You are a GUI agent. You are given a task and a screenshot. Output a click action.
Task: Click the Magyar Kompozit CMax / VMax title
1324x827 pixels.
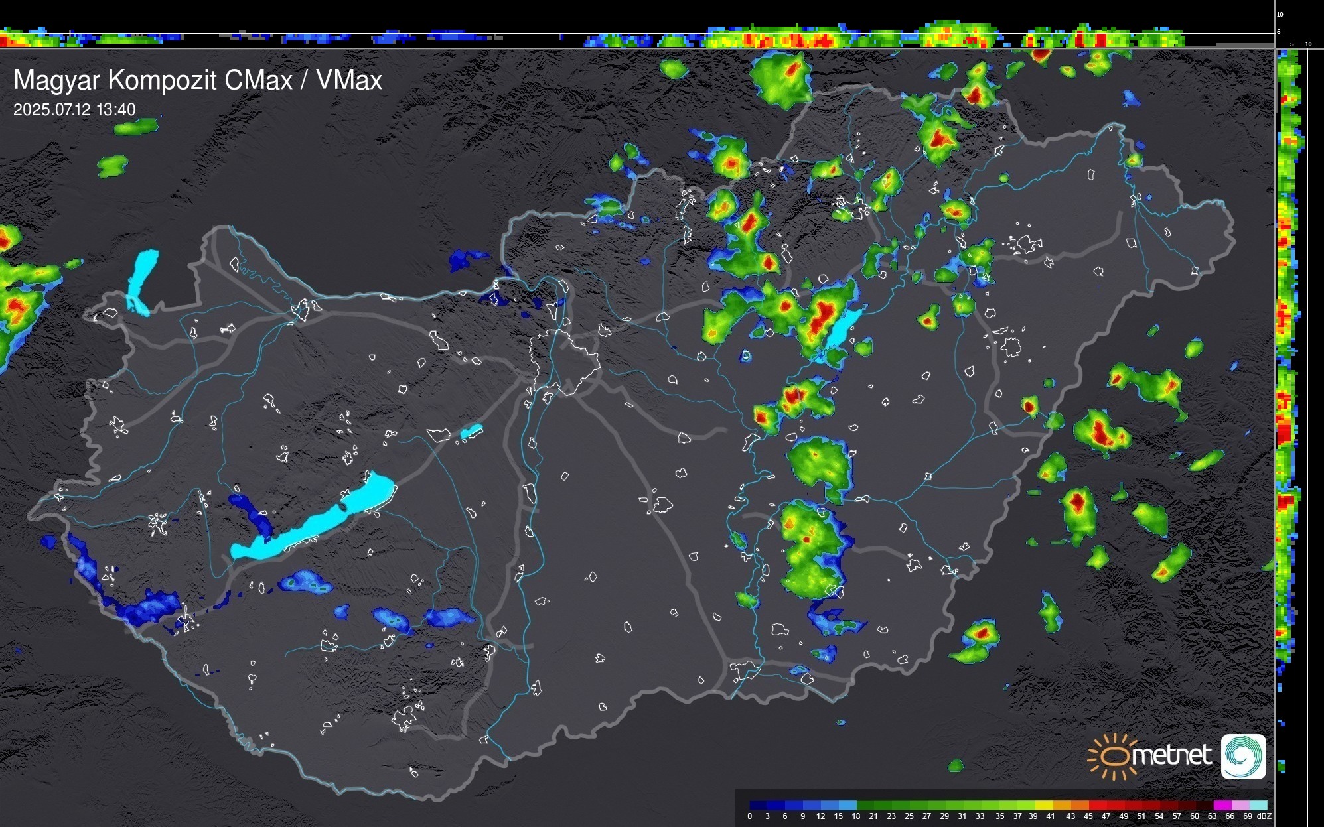(198, 80)
